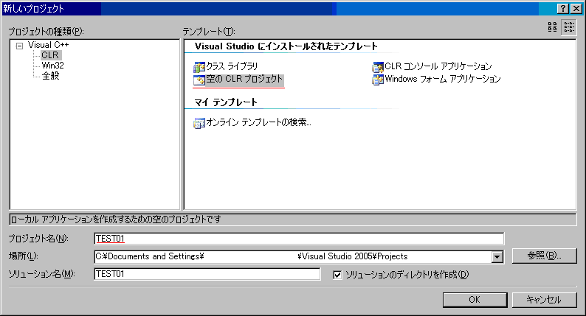Choose Windows フォーム アプリケーション label

[x=443, y=79]
